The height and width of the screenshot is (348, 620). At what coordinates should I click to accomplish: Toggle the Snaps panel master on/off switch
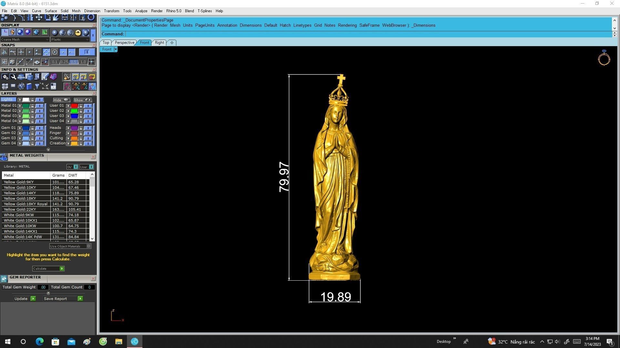pos(87,52)
